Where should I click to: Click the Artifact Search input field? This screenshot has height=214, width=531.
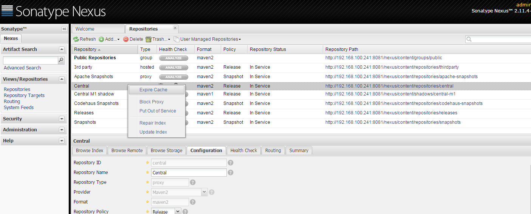coord(30,60)
